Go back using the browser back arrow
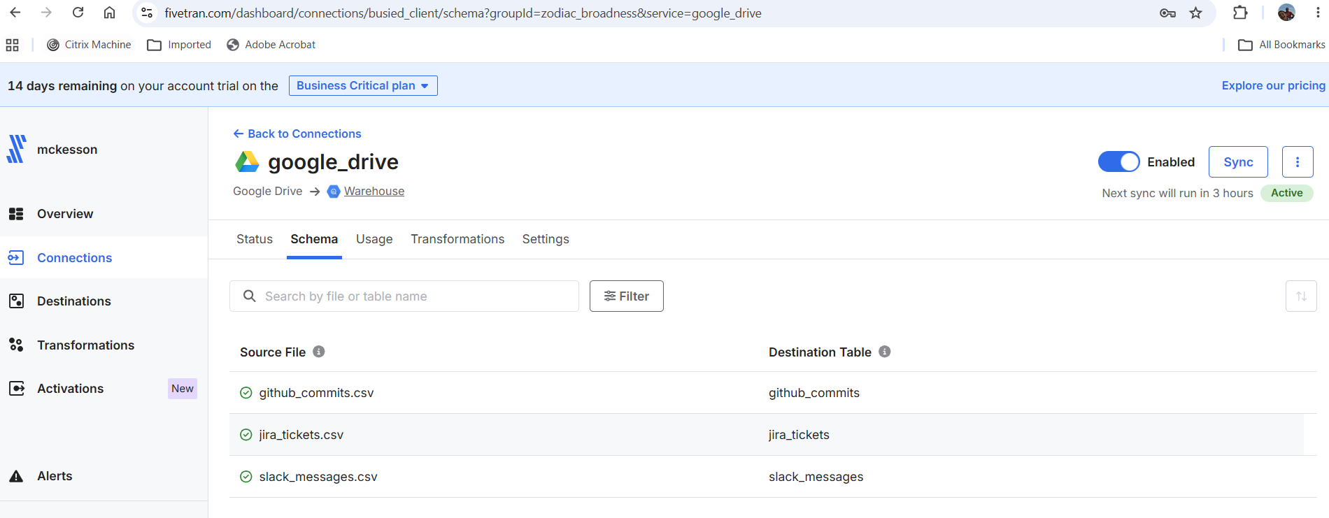Image resolution: width=1329 pixels, height=518 pixels. tap(15, 13)
